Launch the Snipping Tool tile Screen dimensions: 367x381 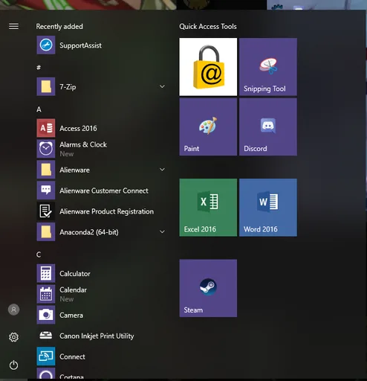coord(268,67)
